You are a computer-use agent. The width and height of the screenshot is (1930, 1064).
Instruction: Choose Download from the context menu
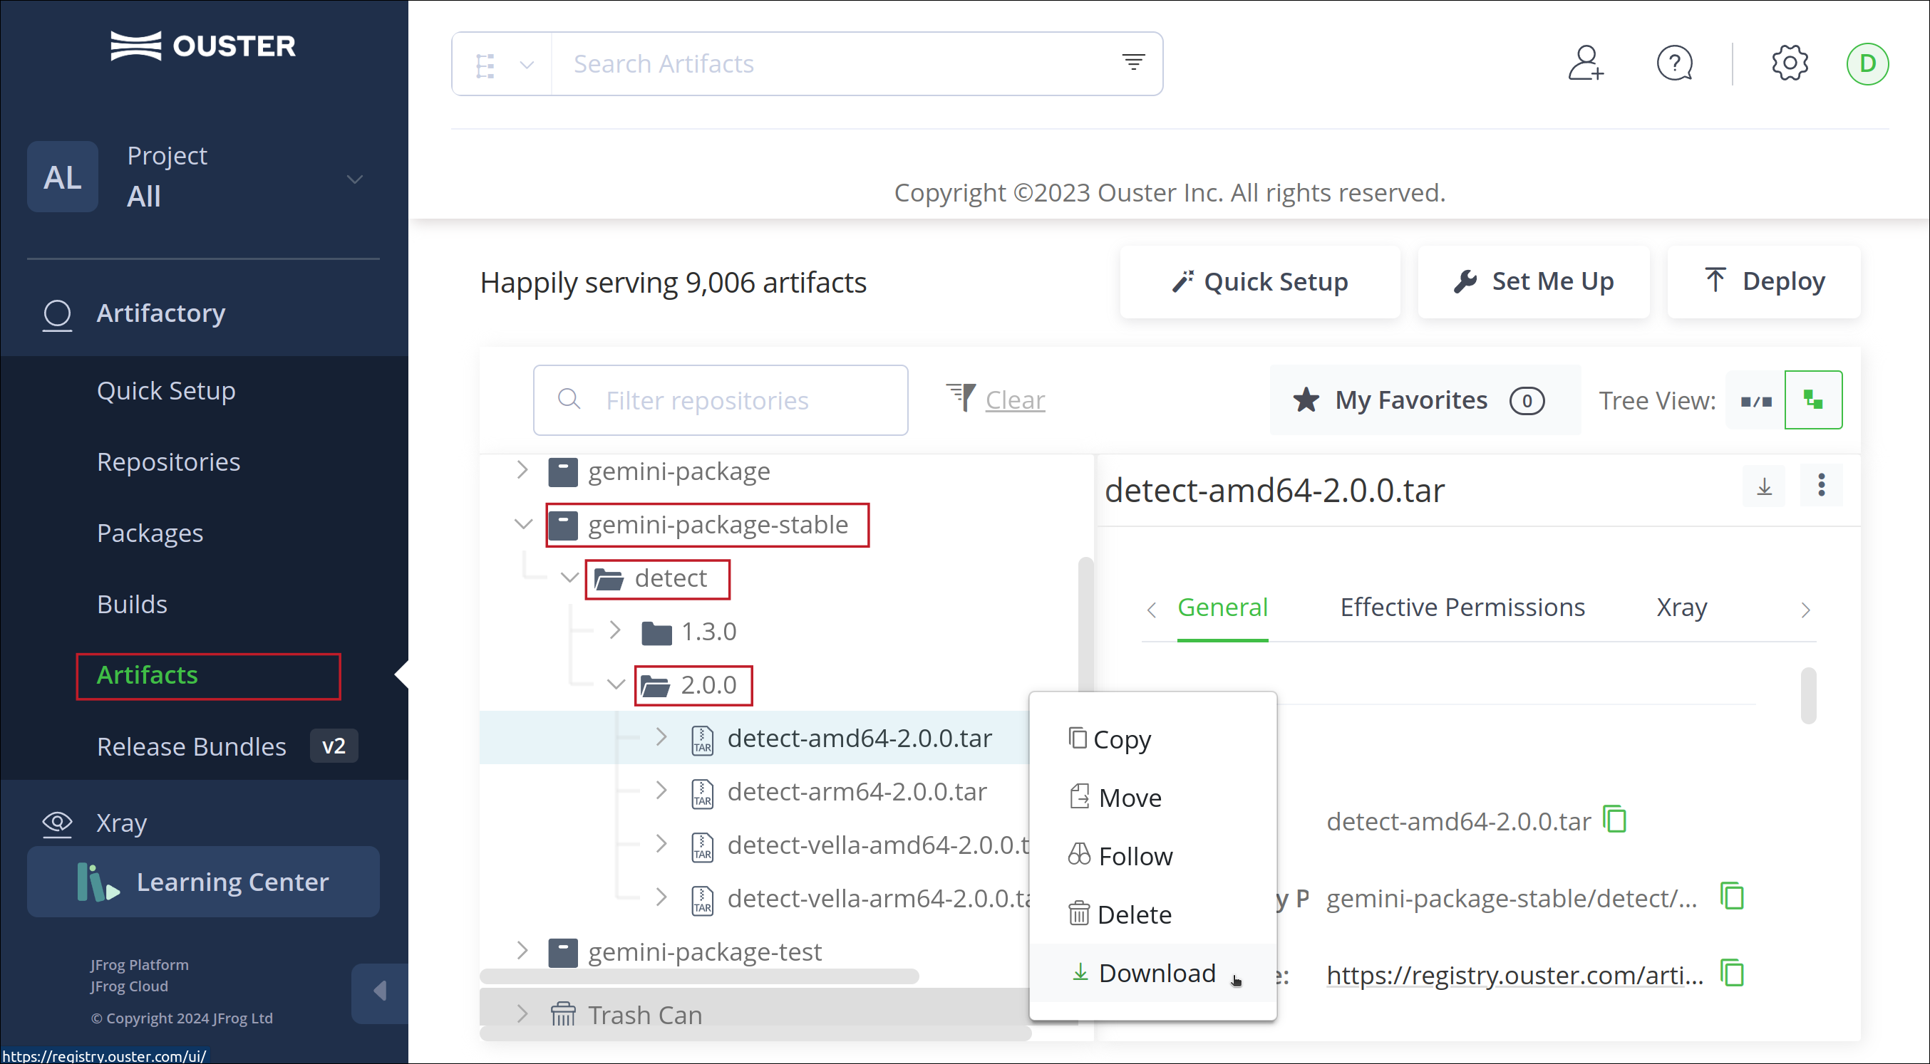click(x=1152, y=974)
